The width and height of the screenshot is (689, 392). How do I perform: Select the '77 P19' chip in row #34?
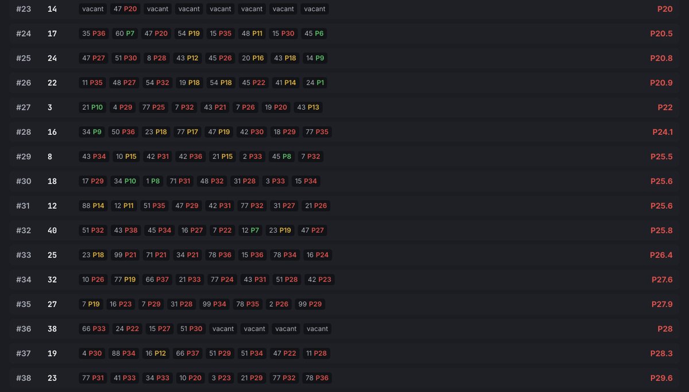pyautogui.click(x=125, y=280)
